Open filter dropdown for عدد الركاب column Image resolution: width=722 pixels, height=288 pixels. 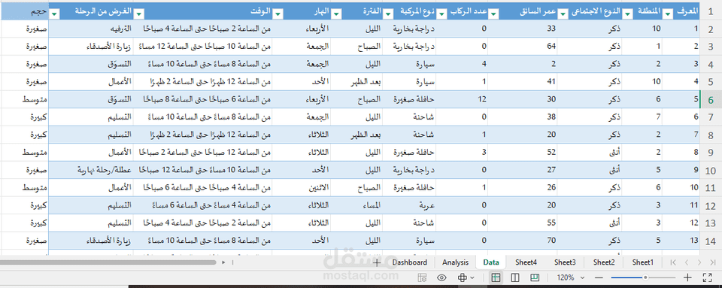[x=442, y=15]
